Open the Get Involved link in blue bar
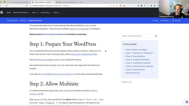 (176, 21)
